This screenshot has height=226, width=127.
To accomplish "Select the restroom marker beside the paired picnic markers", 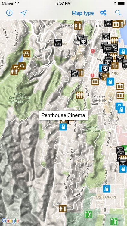I will 14,71.
